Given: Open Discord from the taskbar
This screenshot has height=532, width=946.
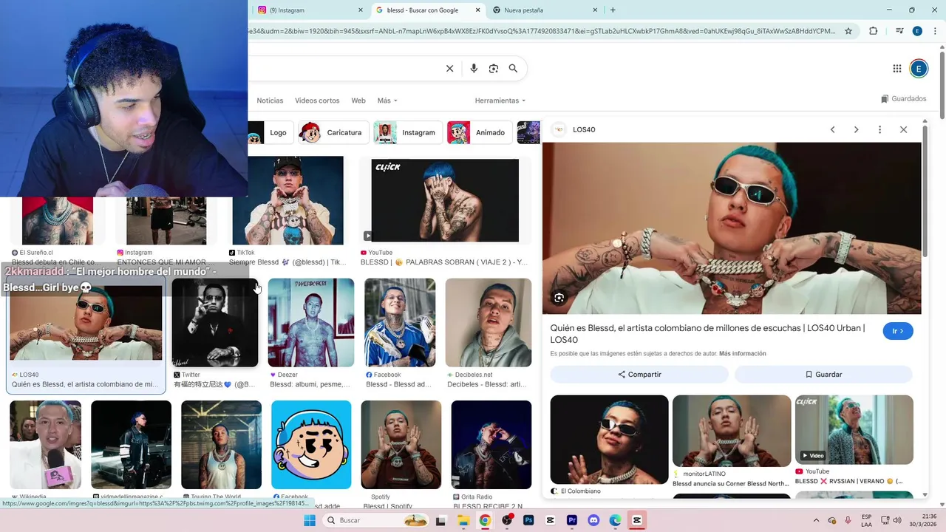Looking at the screenshot, I should pyautogui.click(x=593, y=520).
